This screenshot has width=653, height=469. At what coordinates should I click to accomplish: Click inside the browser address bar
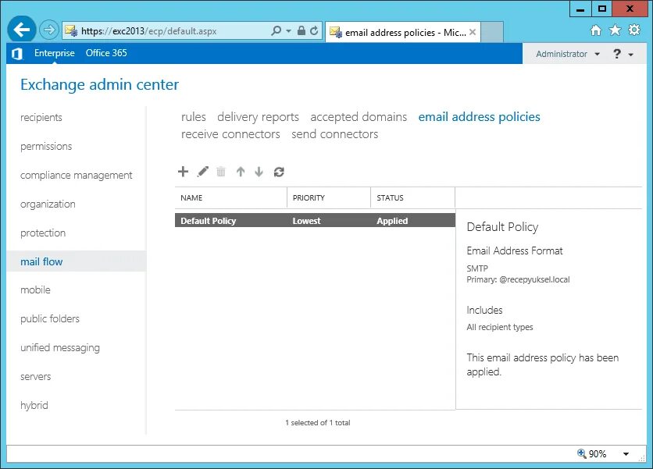click(156, 29)
